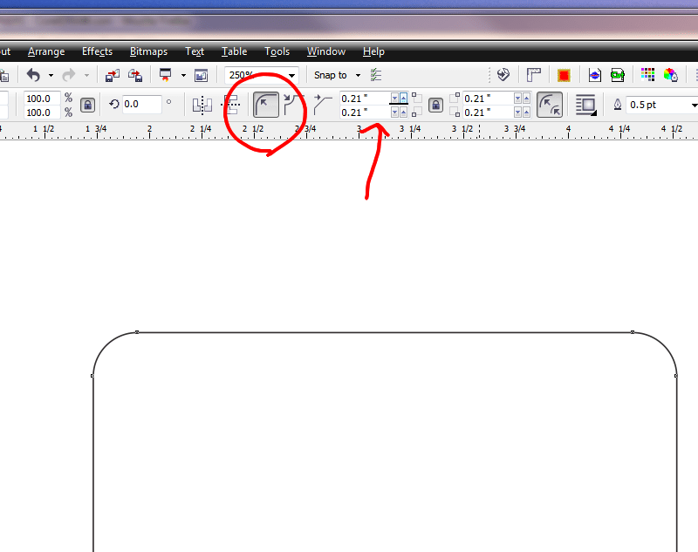Image resolution: width=698 pixels, height=552 pixels.
Task: Open the Arrange menu
Action: pyautogui.click(x=46, y=51)
